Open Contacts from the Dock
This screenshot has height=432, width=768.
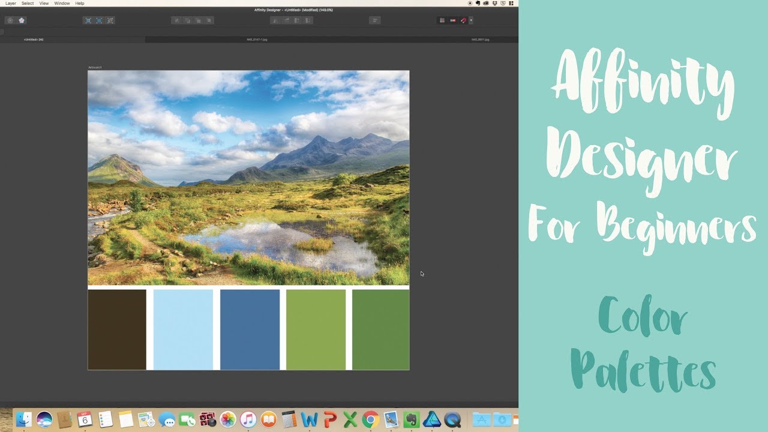(x=65, y=419)
